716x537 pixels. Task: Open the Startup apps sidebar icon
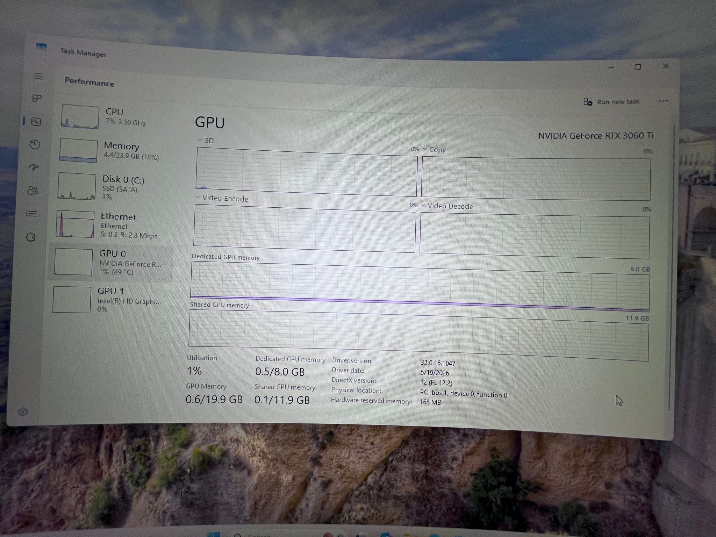point(34,167)
